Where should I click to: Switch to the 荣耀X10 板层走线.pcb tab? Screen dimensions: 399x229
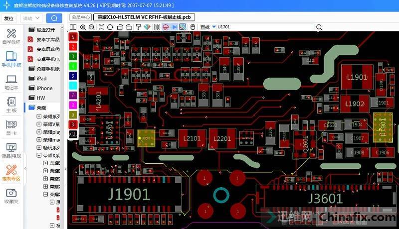[144, 17]
